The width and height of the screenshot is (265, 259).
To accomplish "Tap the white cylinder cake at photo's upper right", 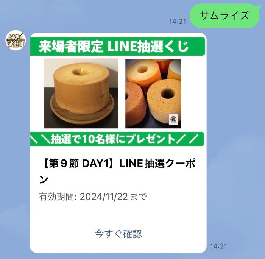I will [175, 70].
